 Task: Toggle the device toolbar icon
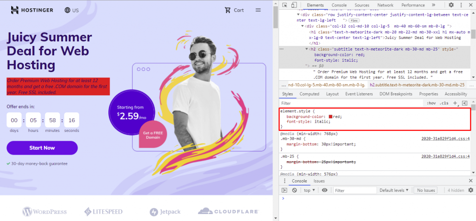294,5
